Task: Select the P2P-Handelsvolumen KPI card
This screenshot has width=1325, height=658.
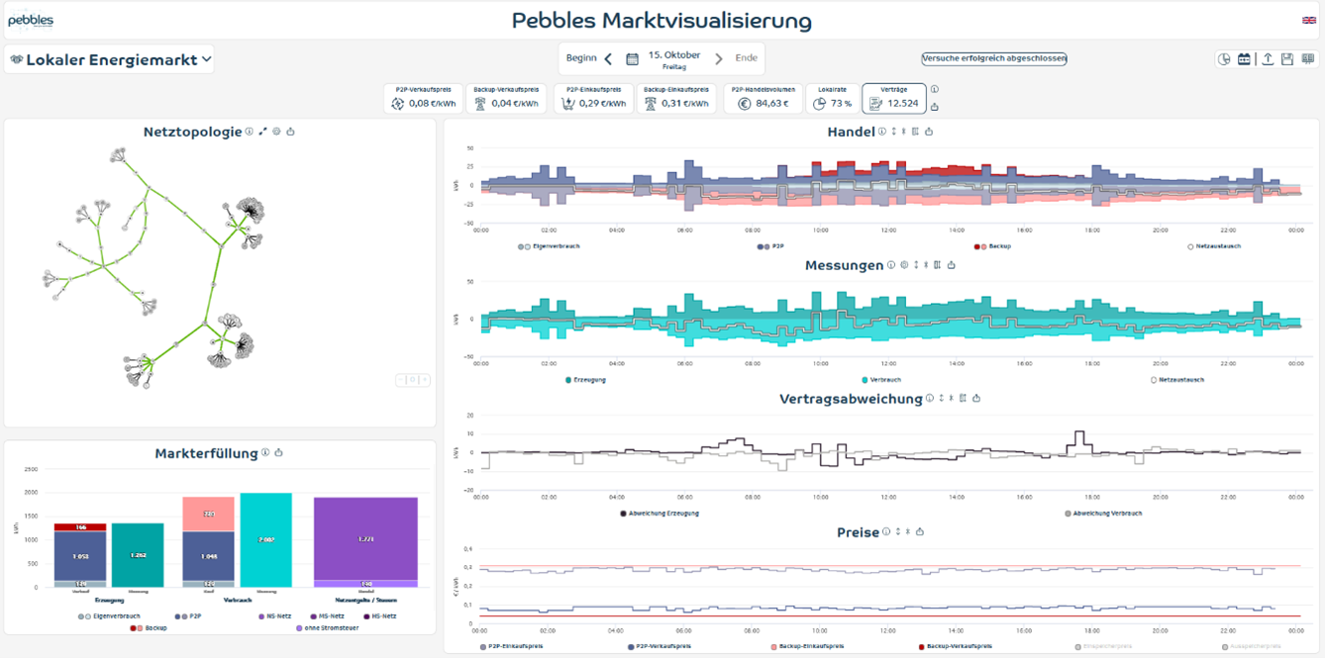Action: click(x=764, y=98)
